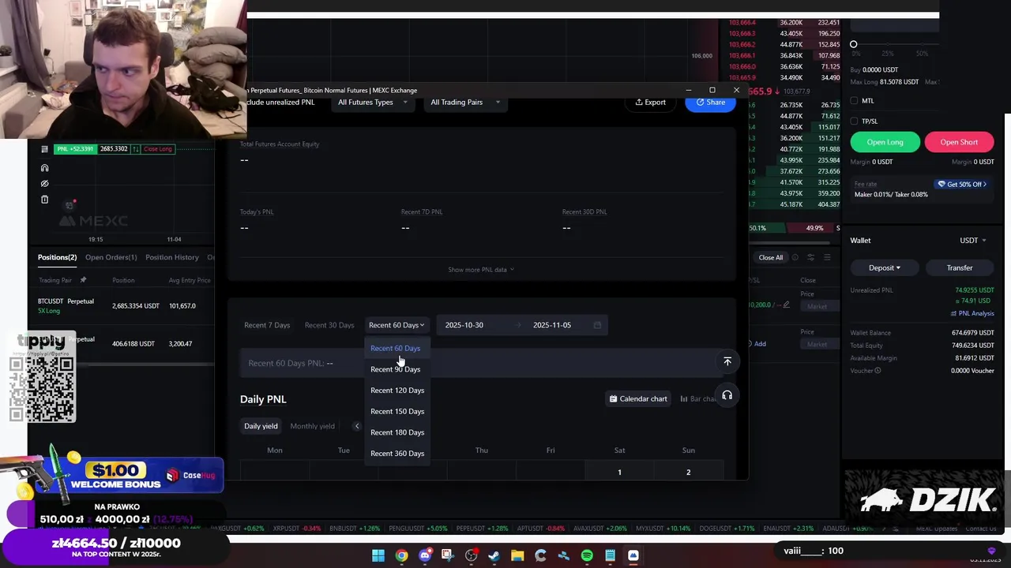Click Close Long on chart PNL label
This screenshot has height=568, width=1011.
click(157, 149)
